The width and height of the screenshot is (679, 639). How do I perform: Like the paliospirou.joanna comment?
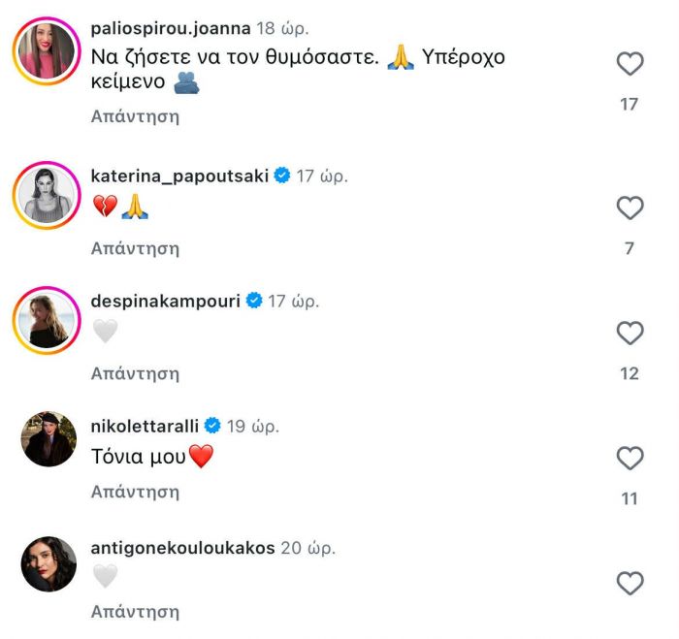coord(630,65)
